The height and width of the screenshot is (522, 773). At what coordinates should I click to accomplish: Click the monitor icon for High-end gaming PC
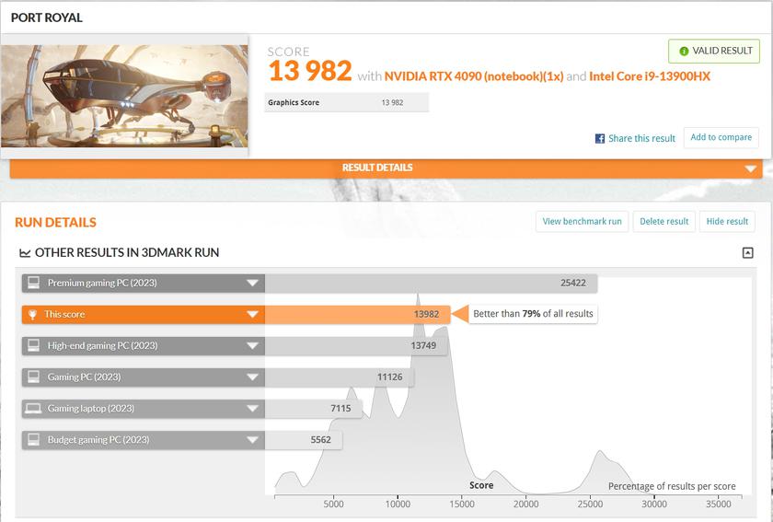coord(32,345)
